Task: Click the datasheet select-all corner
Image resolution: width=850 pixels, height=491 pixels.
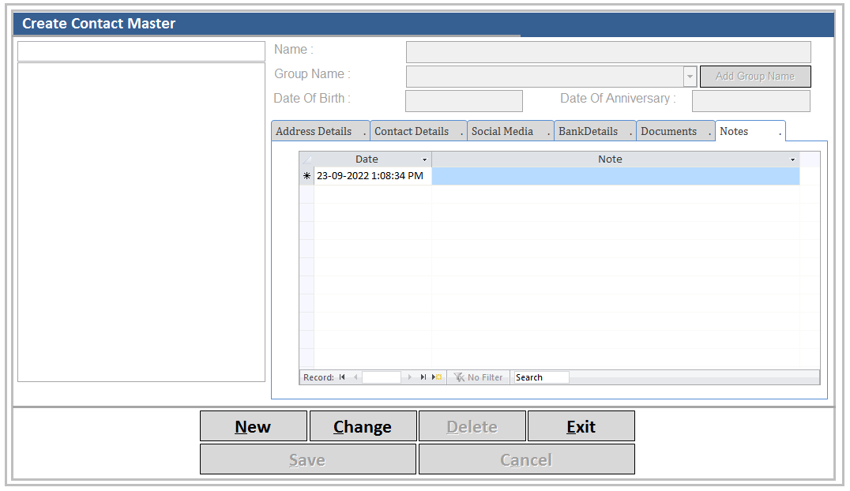Action: 307,159
